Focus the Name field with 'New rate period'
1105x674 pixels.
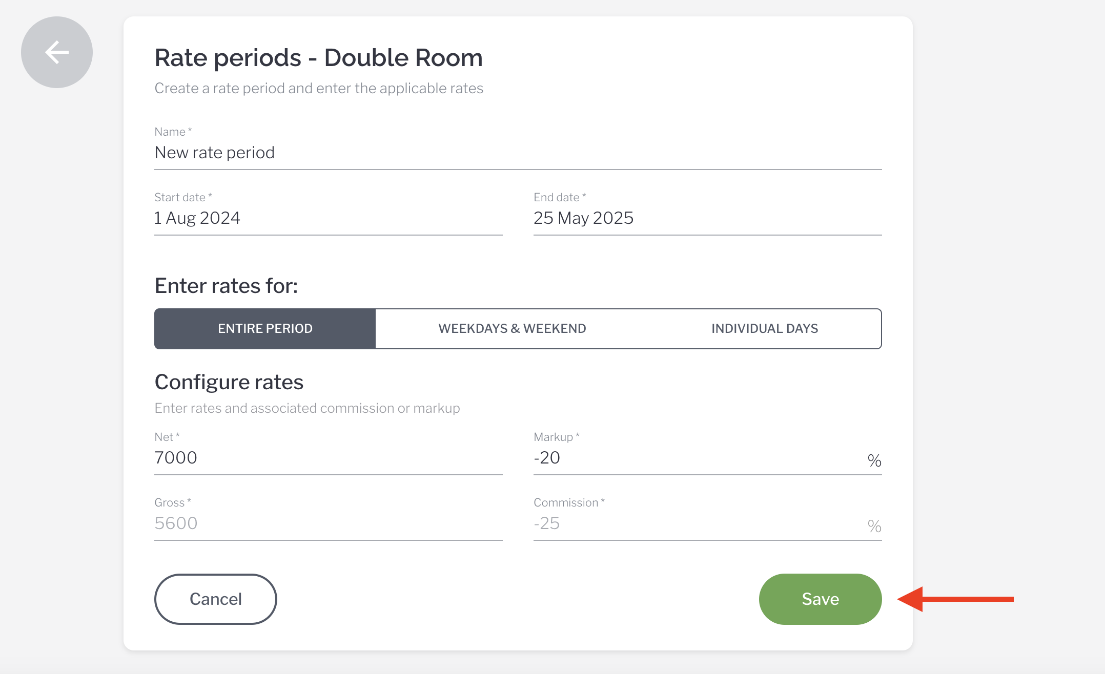(518, 153)
